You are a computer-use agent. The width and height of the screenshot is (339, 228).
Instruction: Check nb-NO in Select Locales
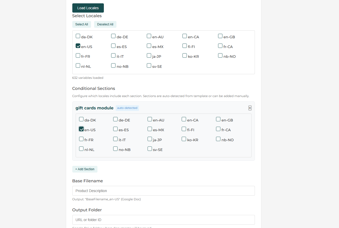(x=220, y=55)
